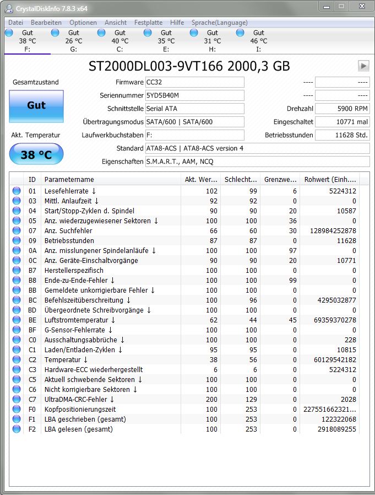Click the ID column header

point(32,179)
